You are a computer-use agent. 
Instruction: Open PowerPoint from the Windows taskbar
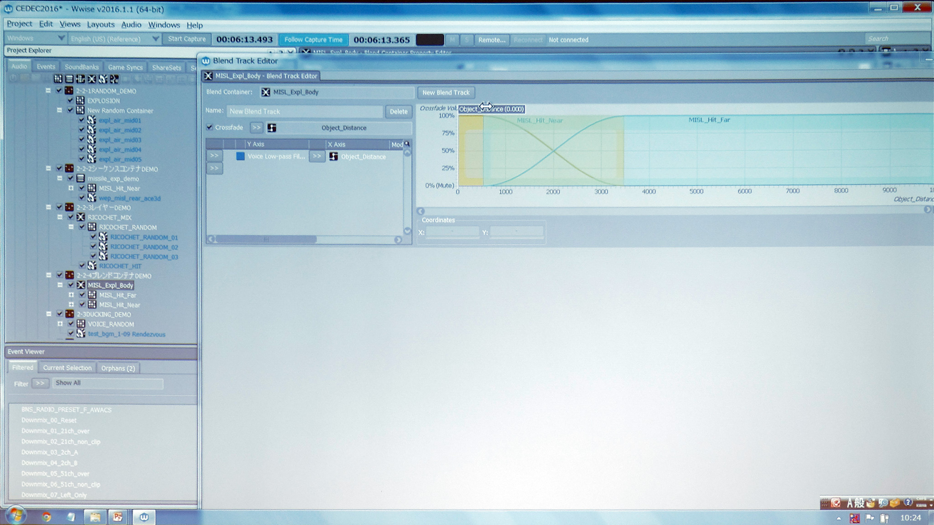pyautogui.click(x=118, y=517)
